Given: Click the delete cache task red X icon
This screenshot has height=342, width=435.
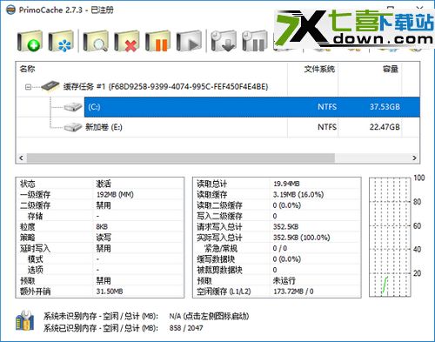Looking at the screenshot, I should (x=127, y=41).
